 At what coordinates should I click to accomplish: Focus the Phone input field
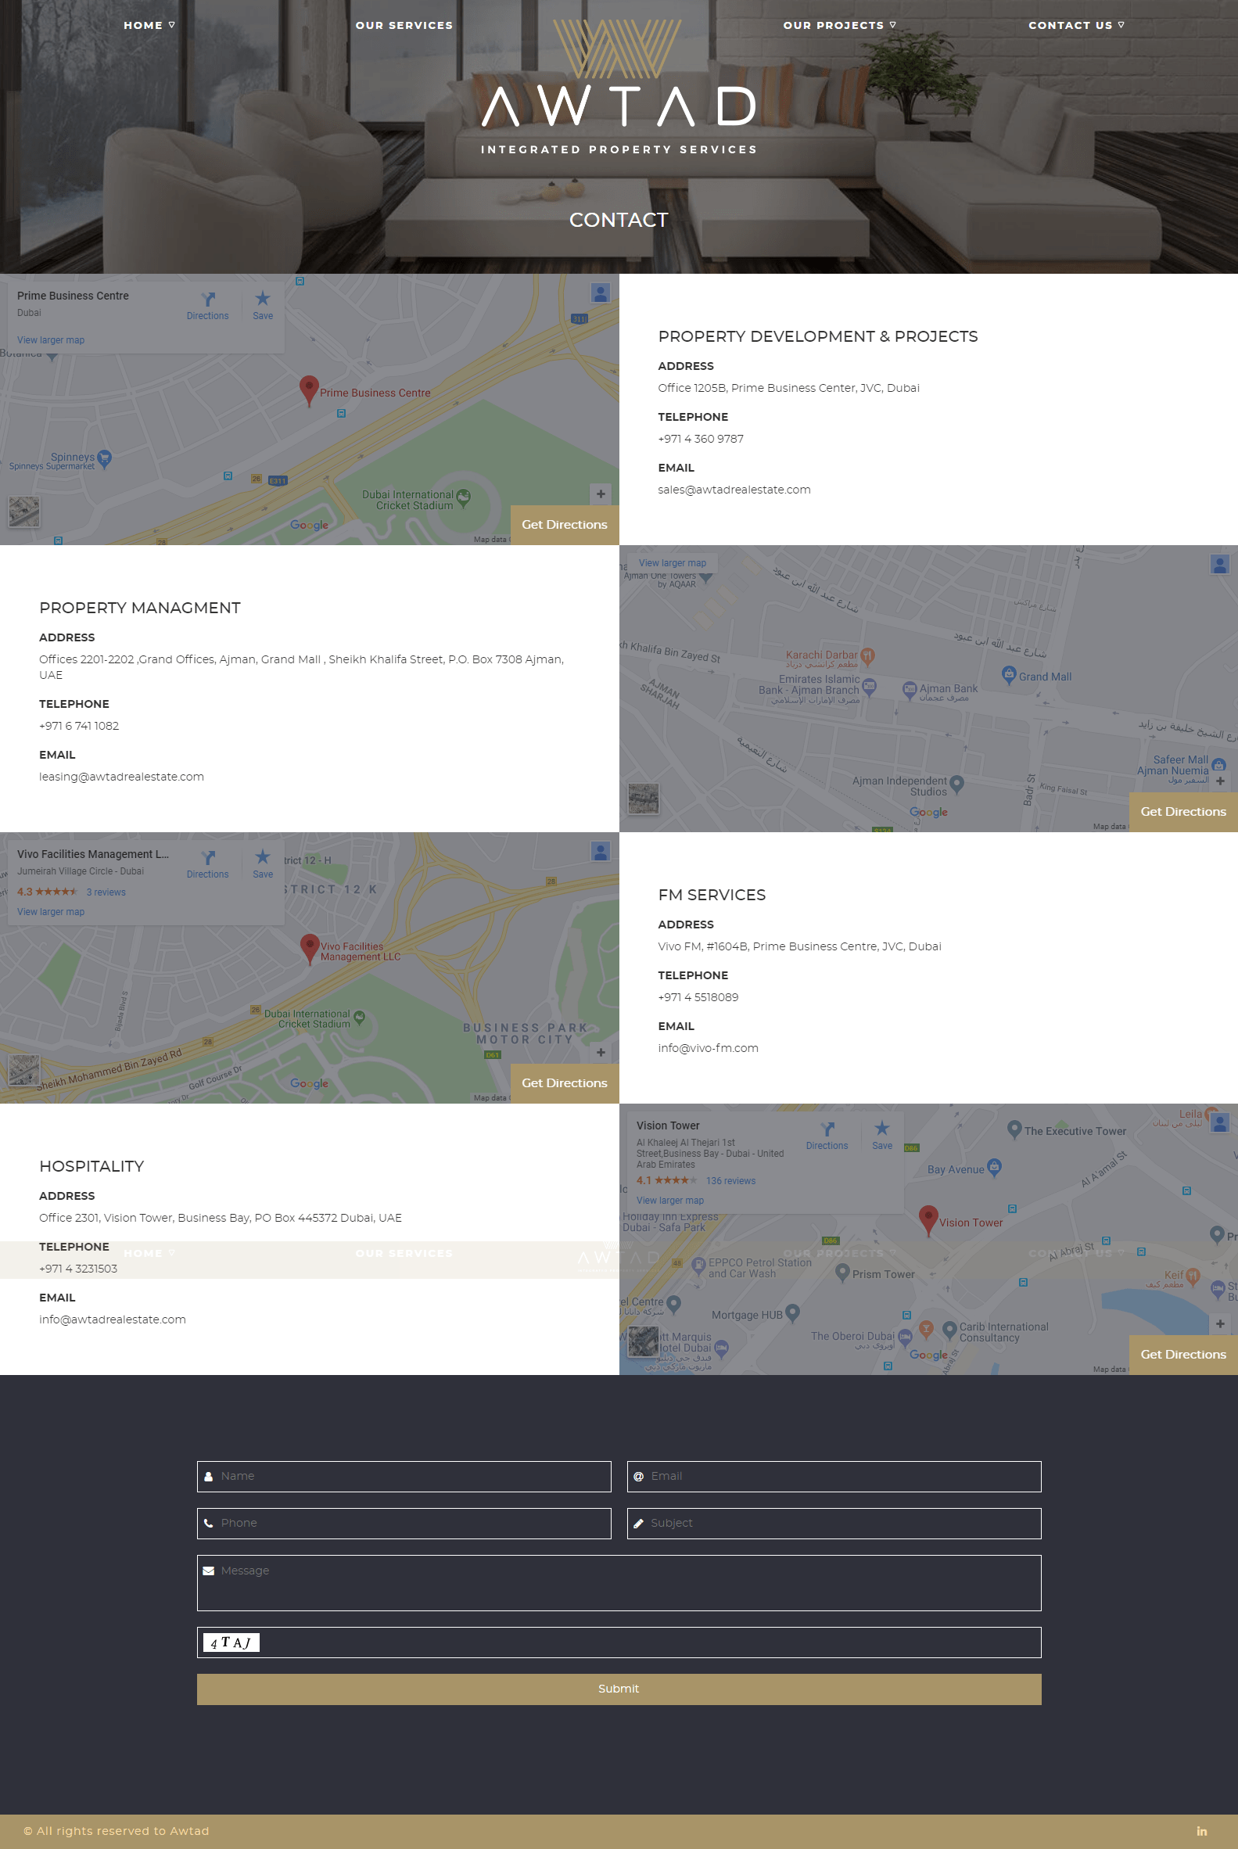coord(404,1524)
